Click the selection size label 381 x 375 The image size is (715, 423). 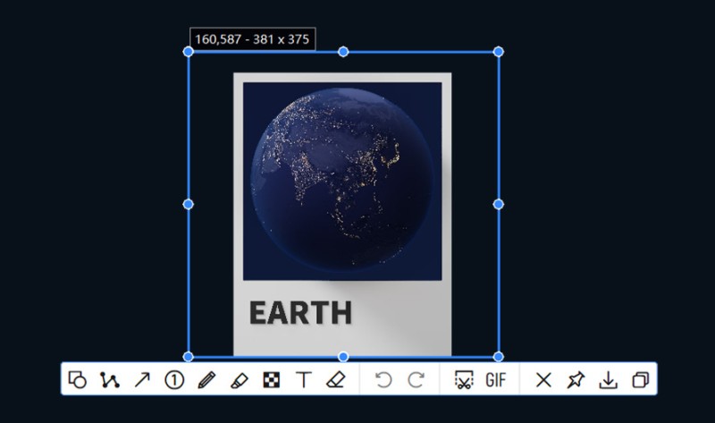pos(252,40)
